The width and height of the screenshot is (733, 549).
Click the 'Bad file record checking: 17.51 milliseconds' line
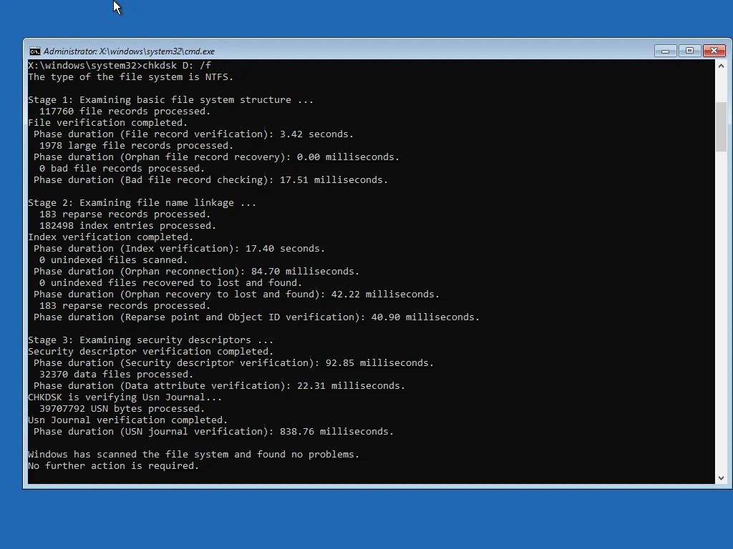(211, 179)
